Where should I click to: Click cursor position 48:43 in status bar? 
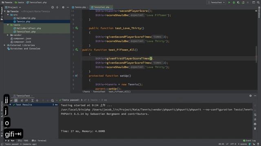point(221,144)
